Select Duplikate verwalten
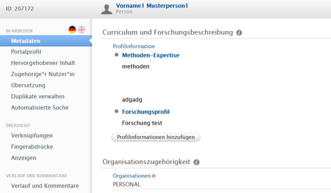This screenshot has height=193, width=331. point(38,96)
